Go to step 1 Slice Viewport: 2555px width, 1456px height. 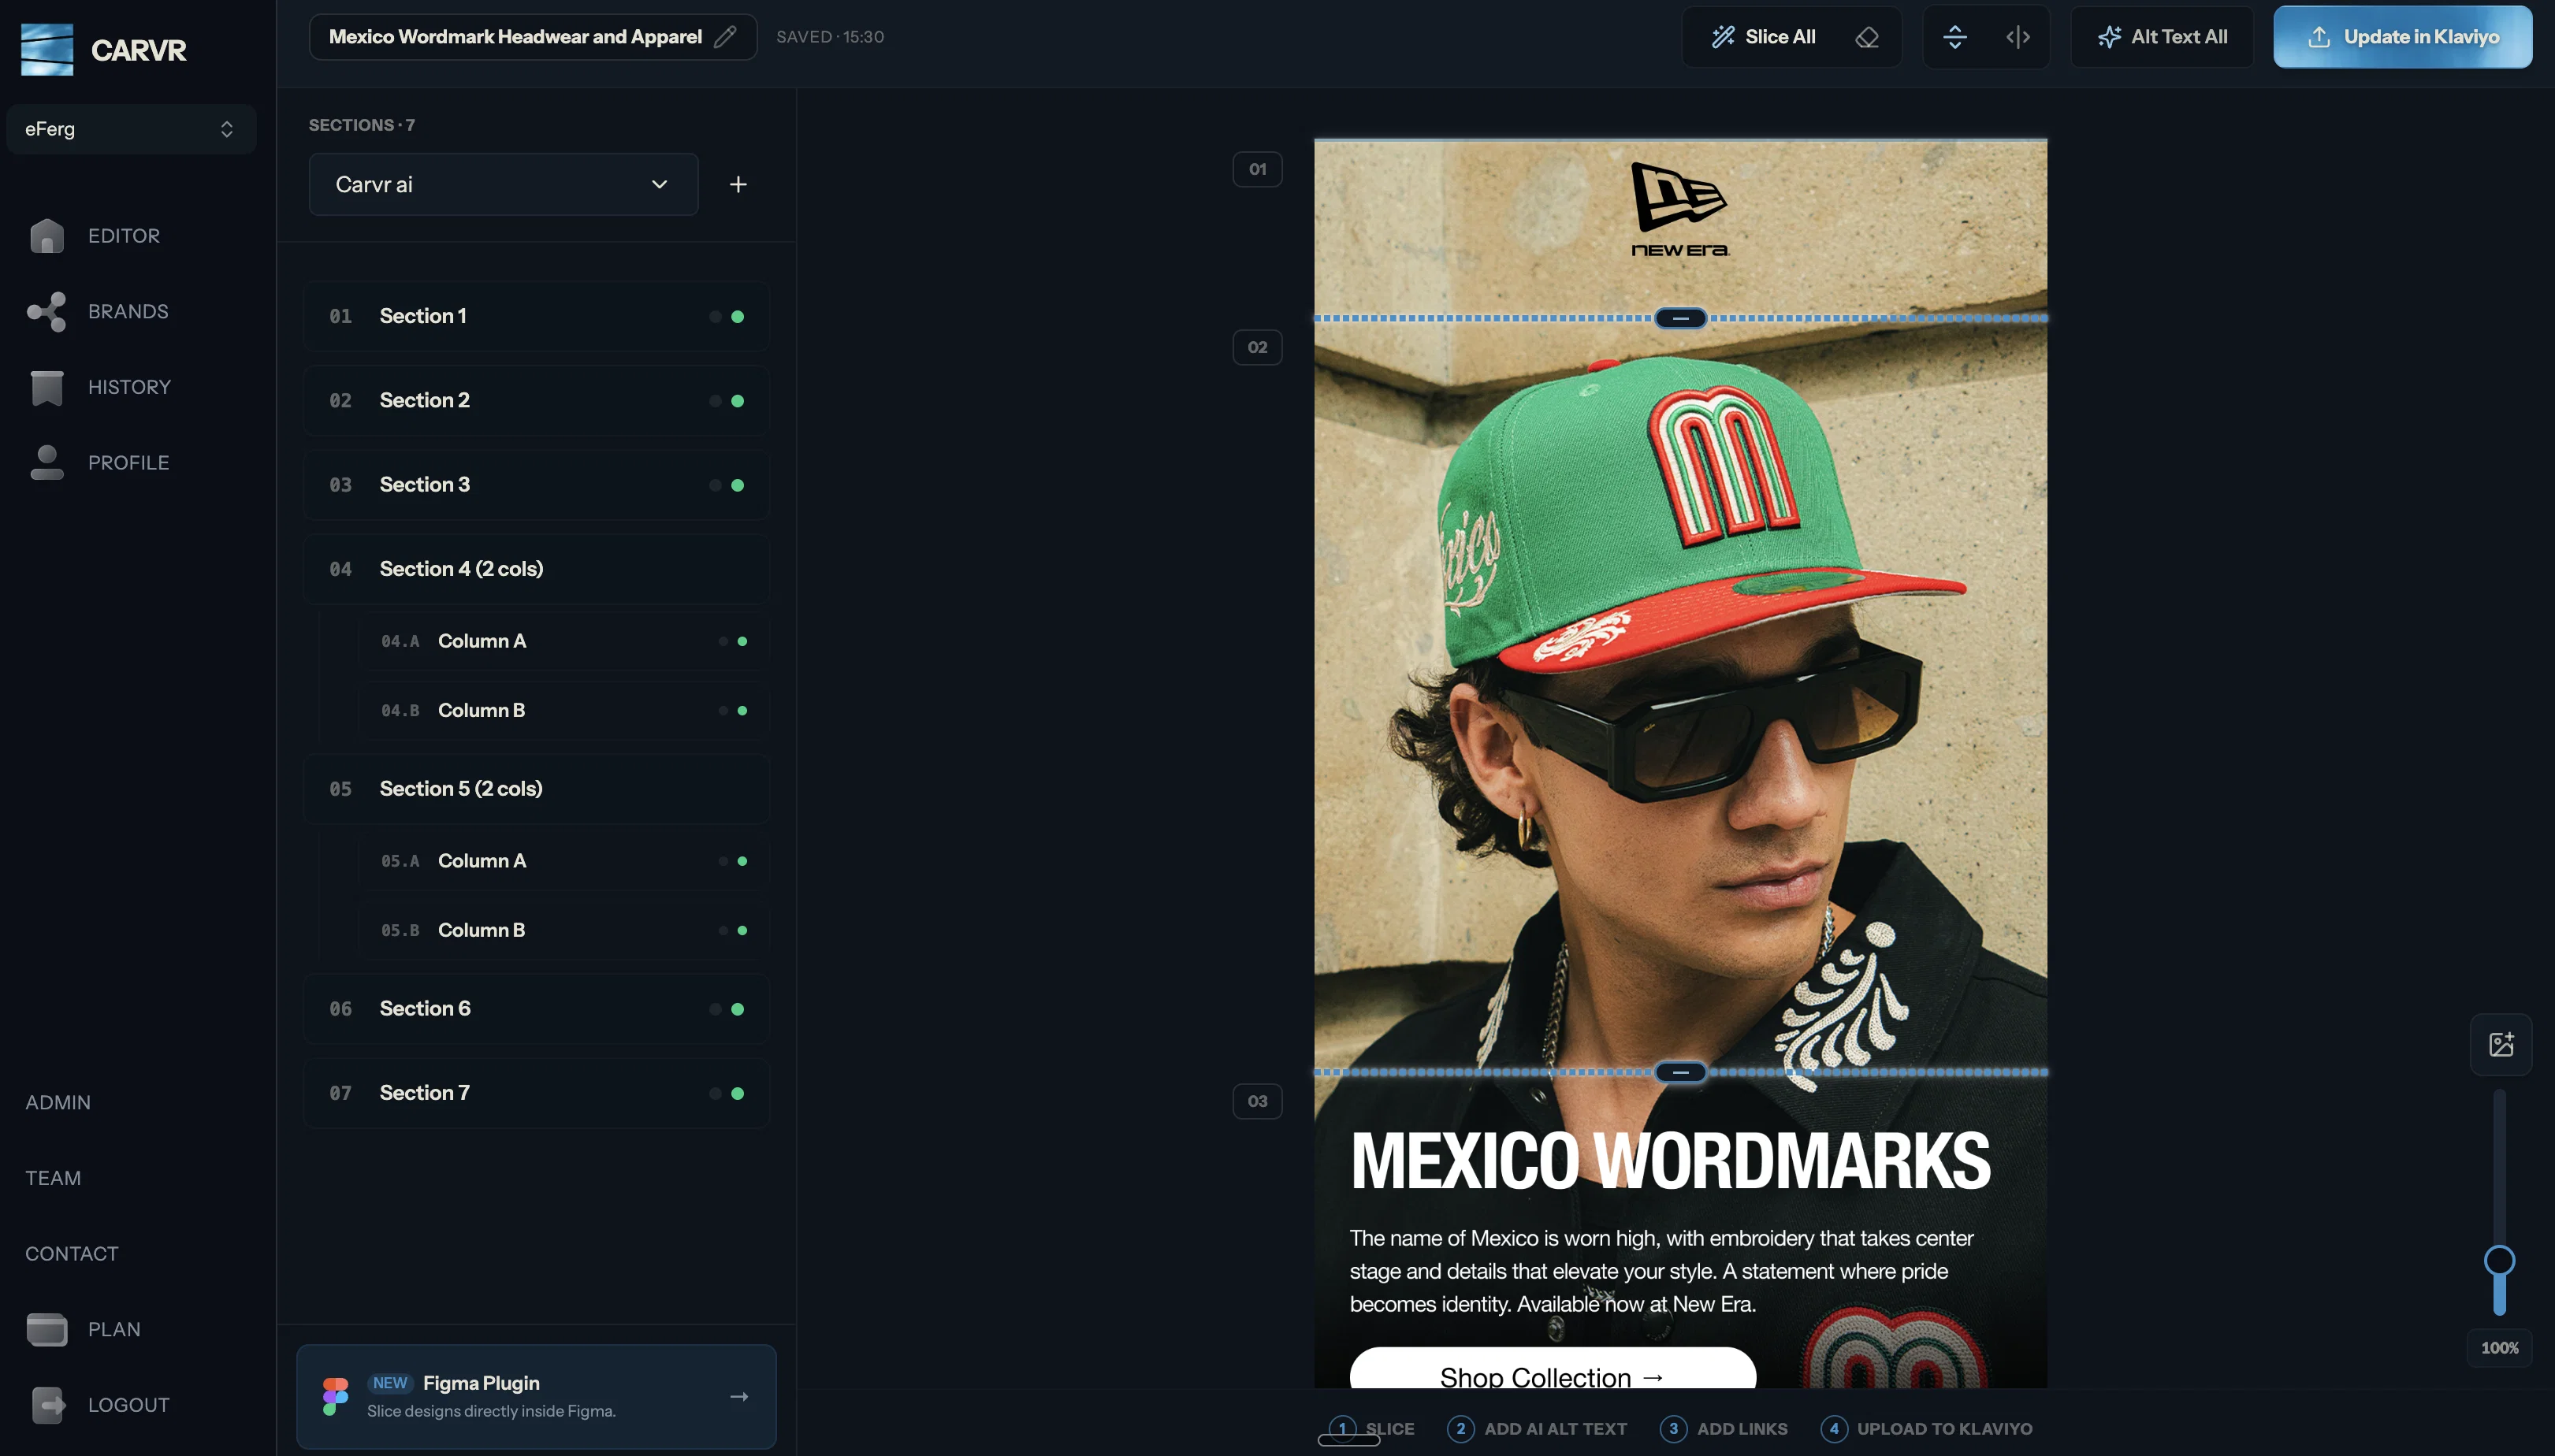[x=1371, y=1428]
